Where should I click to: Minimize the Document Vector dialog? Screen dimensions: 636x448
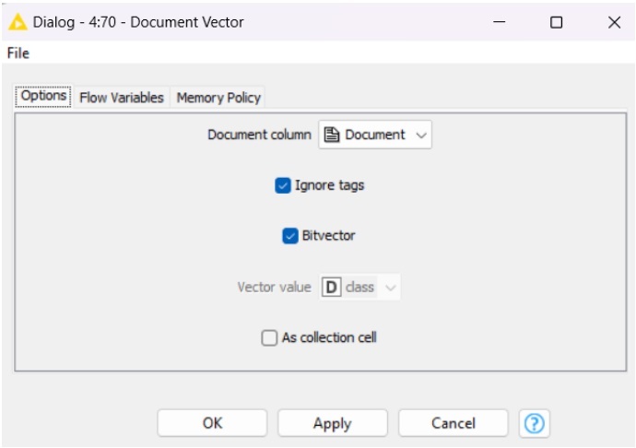pyautogui.click(x=499, y=22)
